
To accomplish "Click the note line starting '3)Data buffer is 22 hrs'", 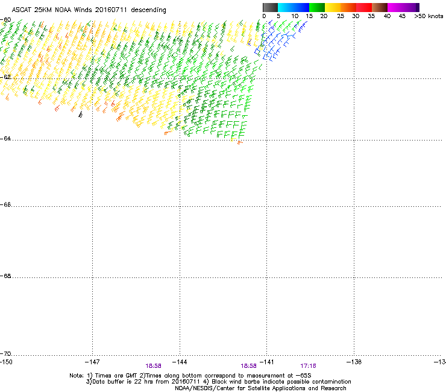I will click(x=218, y=382).
